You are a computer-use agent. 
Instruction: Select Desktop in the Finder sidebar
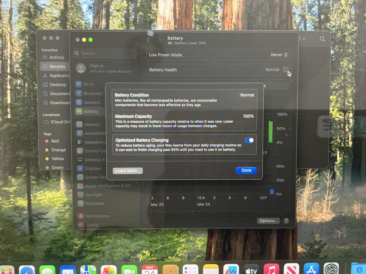pos(55,85)
